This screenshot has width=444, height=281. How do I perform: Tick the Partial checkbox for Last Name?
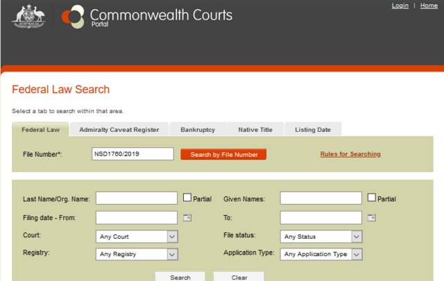[187, 198]
